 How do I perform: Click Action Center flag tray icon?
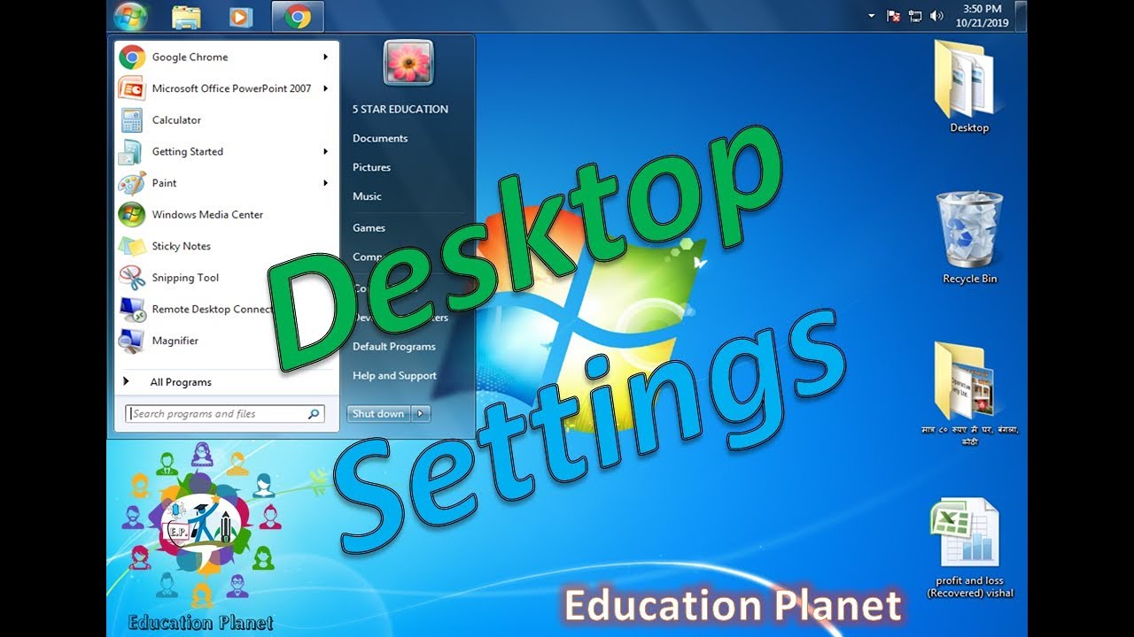[x=894, y=16]
